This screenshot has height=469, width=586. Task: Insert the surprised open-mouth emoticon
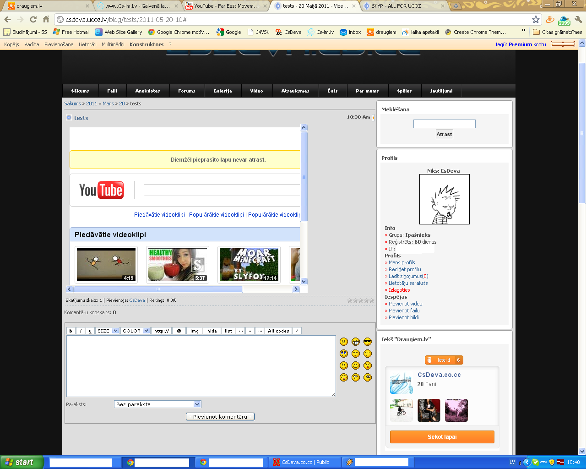point(368,365)
